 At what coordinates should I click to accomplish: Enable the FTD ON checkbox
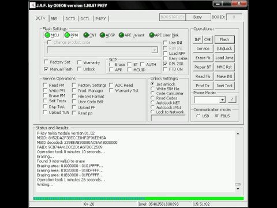tap(165, 69)
